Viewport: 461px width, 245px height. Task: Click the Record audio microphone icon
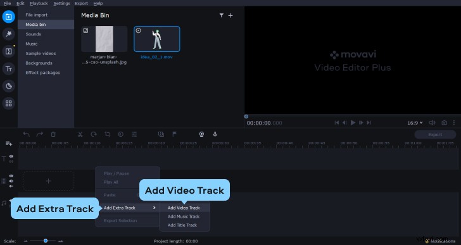tap(215, 134)
